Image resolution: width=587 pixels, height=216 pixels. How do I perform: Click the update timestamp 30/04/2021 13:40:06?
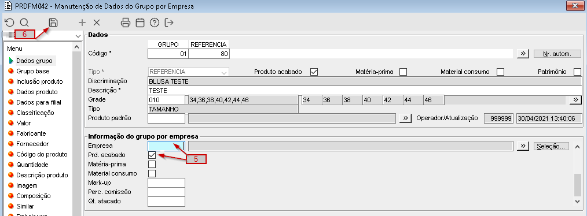click(x=549, y=118)
